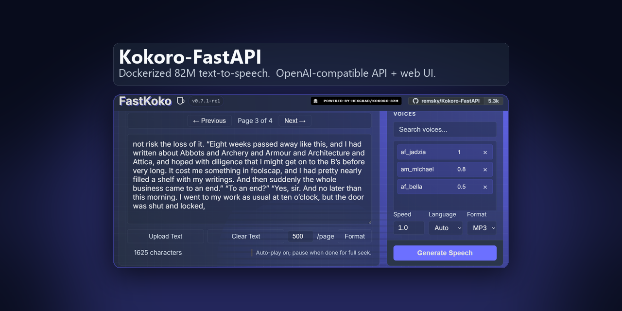The height and width of the screenshot is (311, 622).
Task: Focus the Search voices field
Action: 445,129
